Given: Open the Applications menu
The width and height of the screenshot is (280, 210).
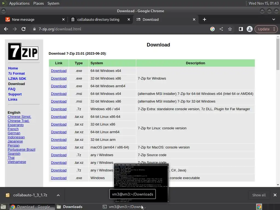Looking at the screenshot, I should pos(19,3).
